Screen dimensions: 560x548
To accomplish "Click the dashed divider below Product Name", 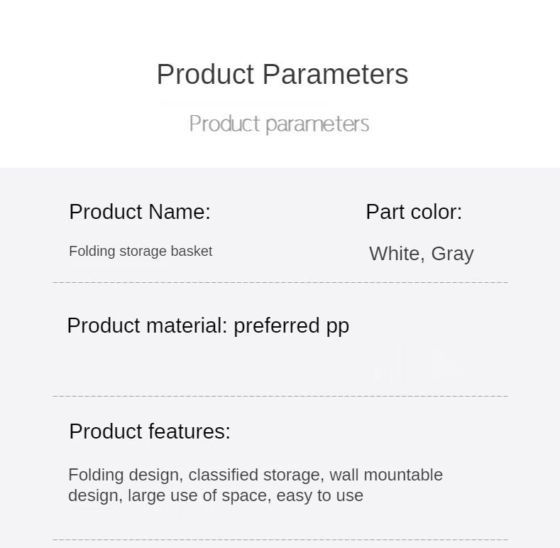I will (280, 282).
